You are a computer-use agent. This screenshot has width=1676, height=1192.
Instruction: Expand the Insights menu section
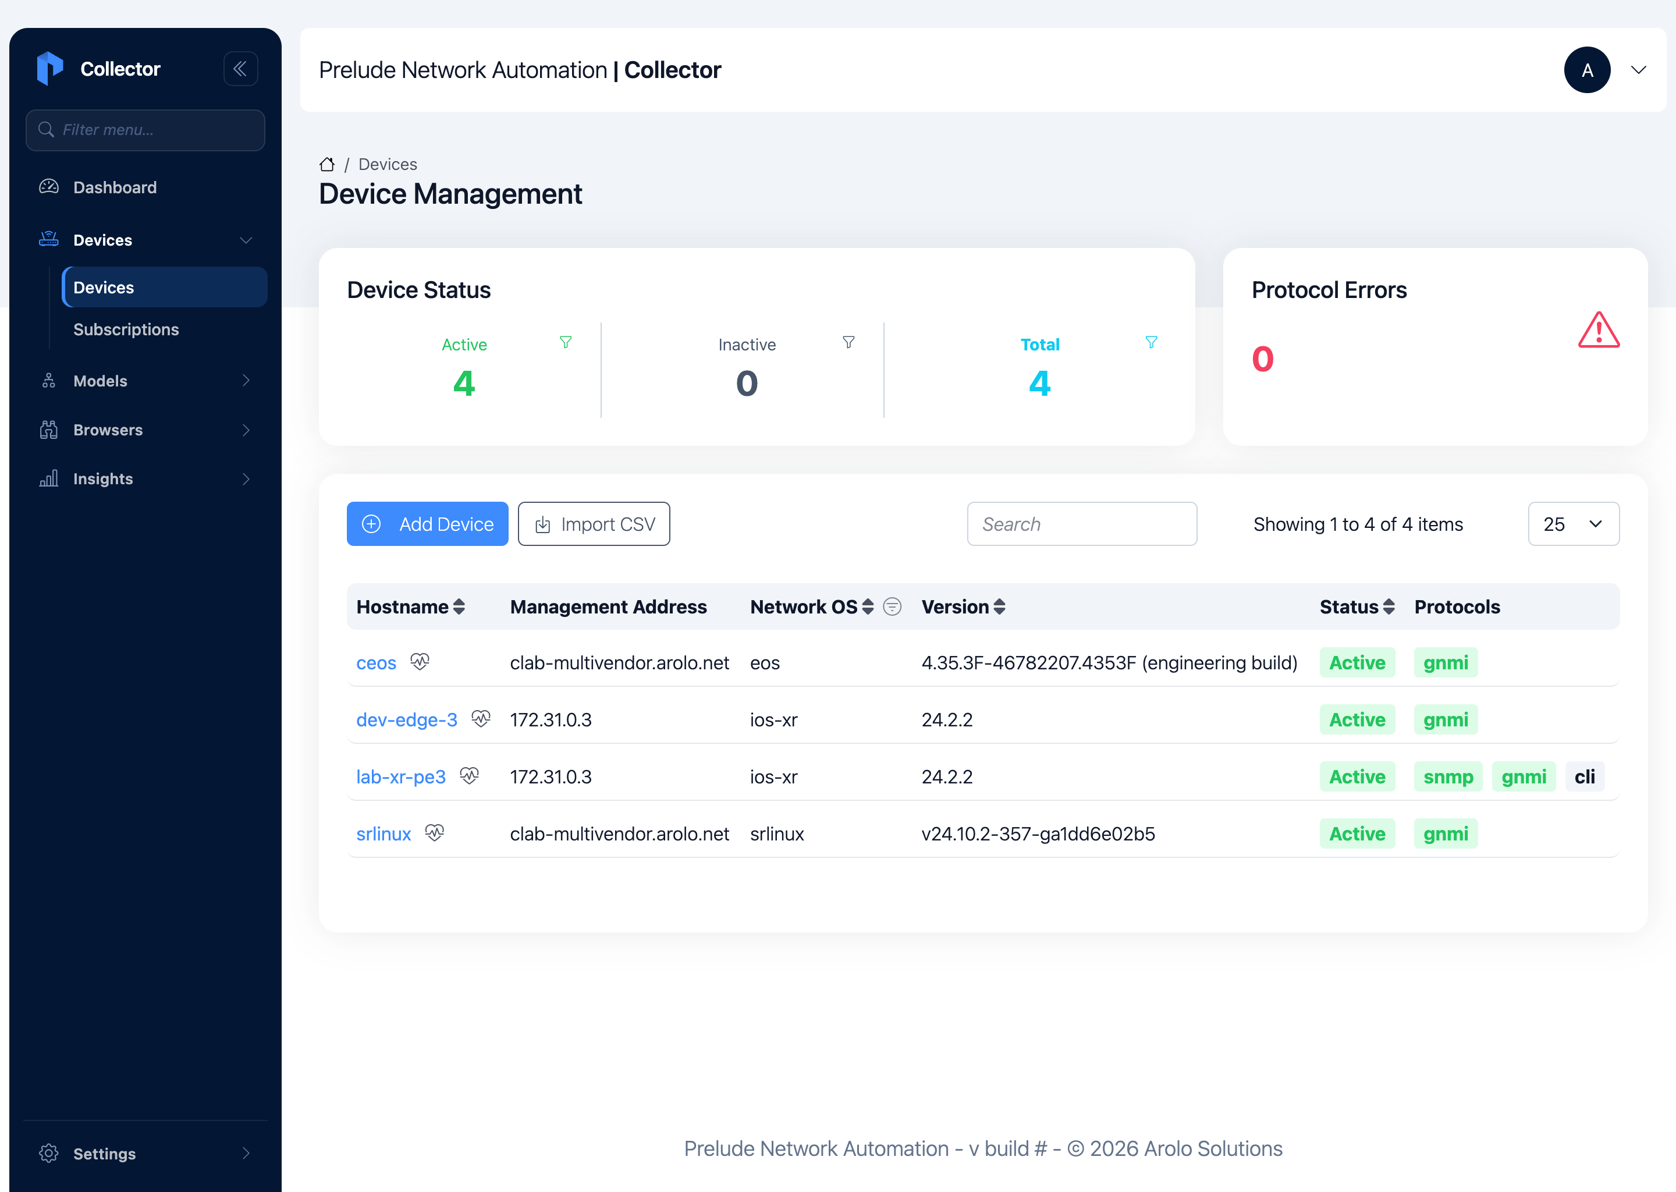pyautogui.click(x=246, y=478)
